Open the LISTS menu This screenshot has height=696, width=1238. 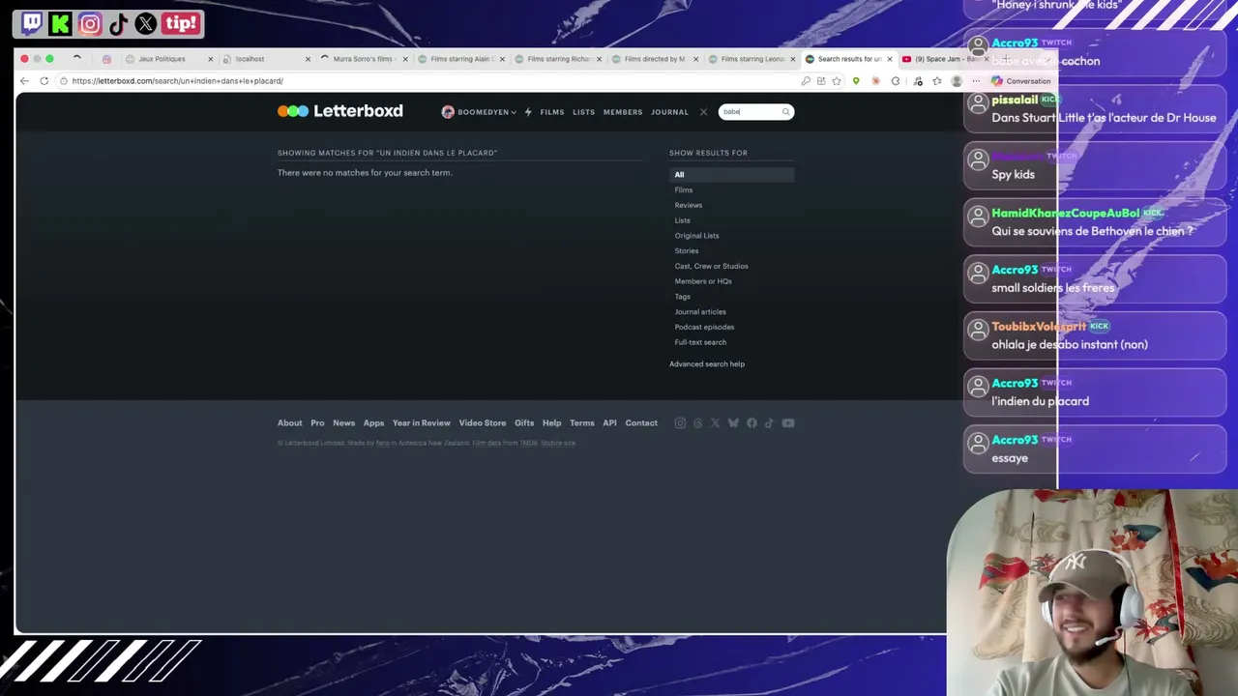584,112
